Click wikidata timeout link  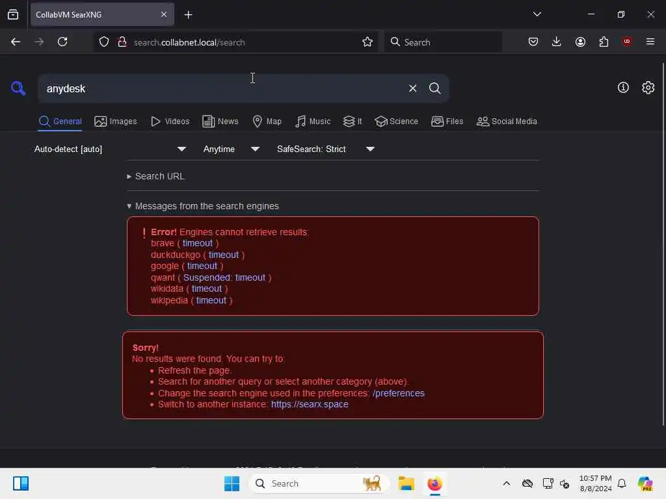tap(206, 288)
